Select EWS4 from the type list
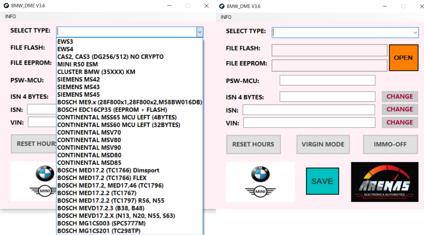This screenshot has height=235, width=424. 130,49
